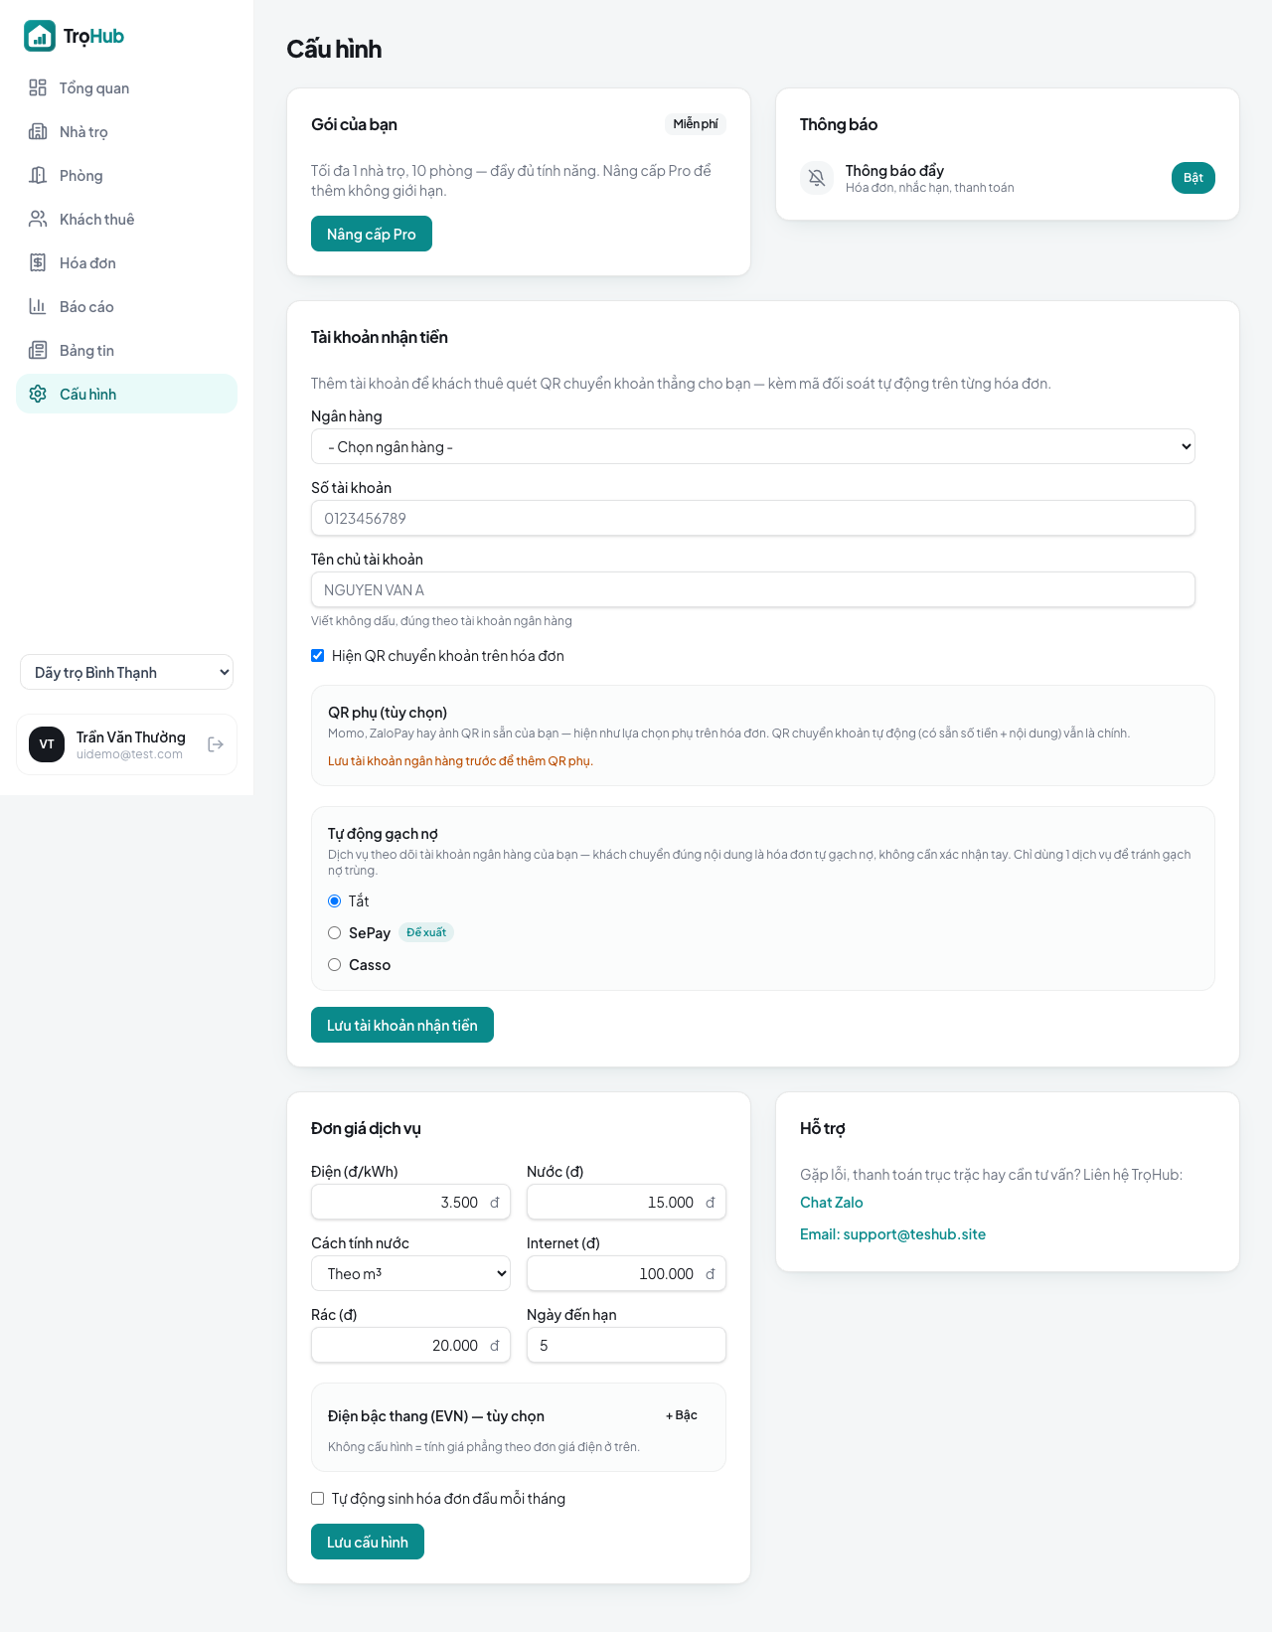Enable Tự động sinh hóa đơn checkbox
1272x1632 pixels.
point(318,1499)
